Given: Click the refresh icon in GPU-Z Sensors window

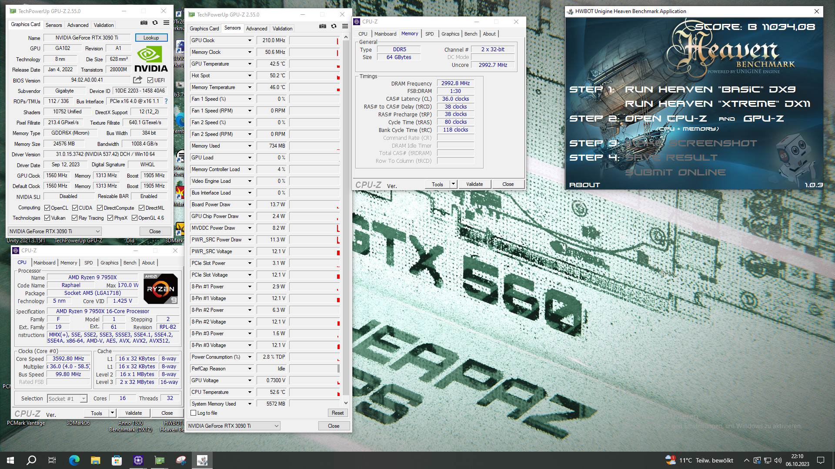Looking at the screenshot, I should [x=334, y=26].
